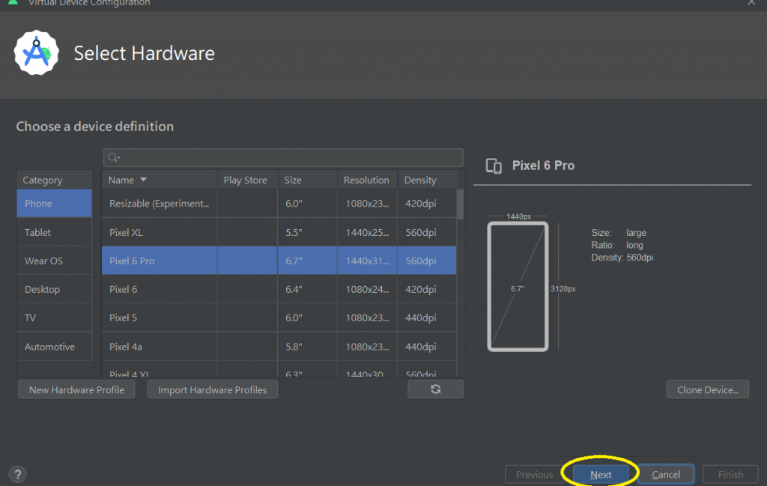The image size is (767, 486).
Task: Click the Finish button
Action: 730,474
